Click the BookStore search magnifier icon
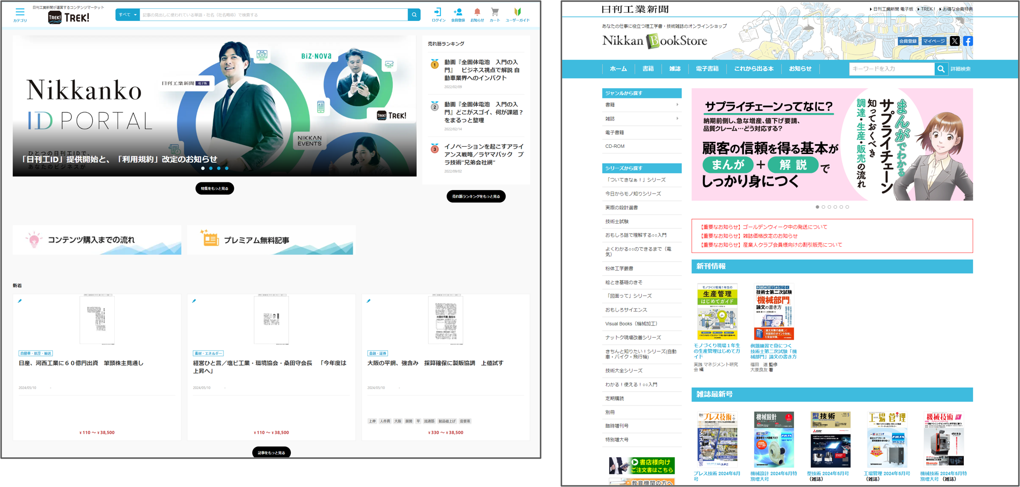The width and height of the screenshot is (1020, 487). [941, 69]
